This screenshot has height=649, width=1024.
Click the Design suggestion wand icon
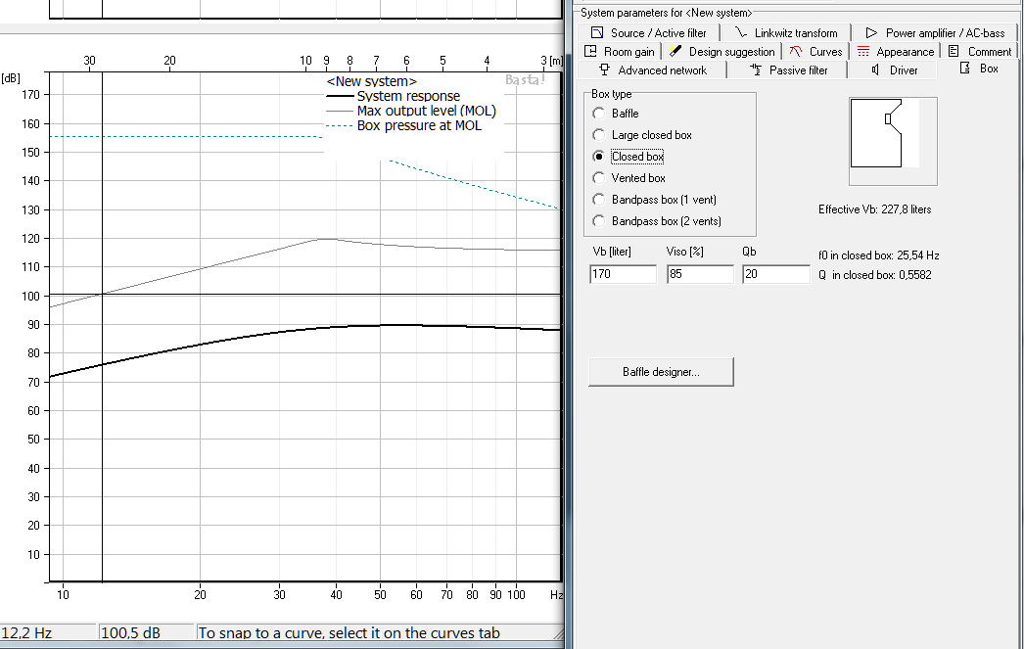675,51
